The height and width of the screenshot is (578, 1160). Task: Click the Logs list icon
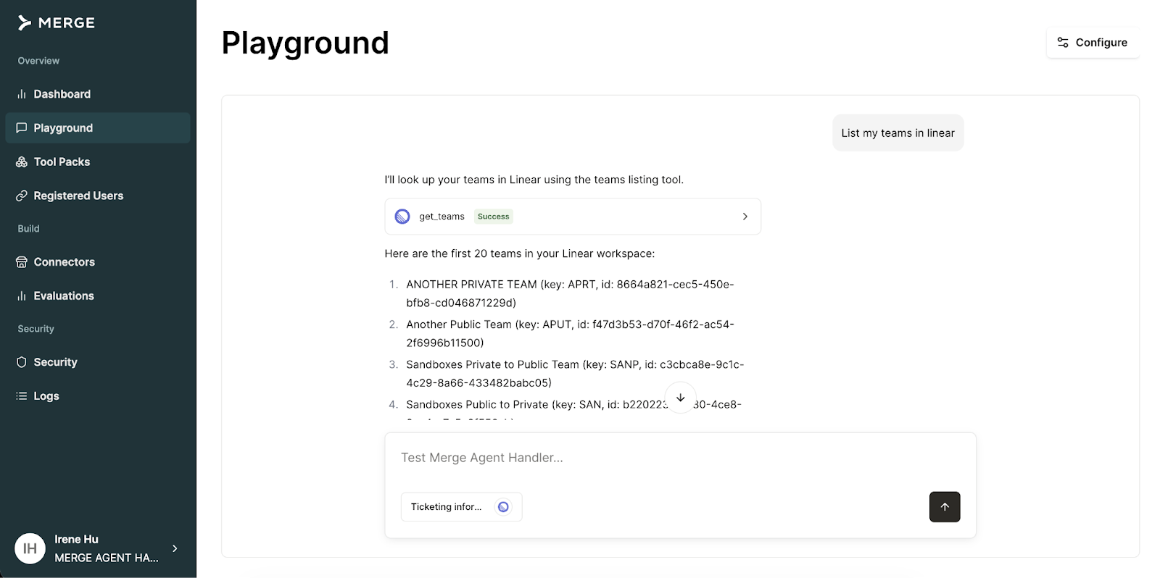point(22,396)
